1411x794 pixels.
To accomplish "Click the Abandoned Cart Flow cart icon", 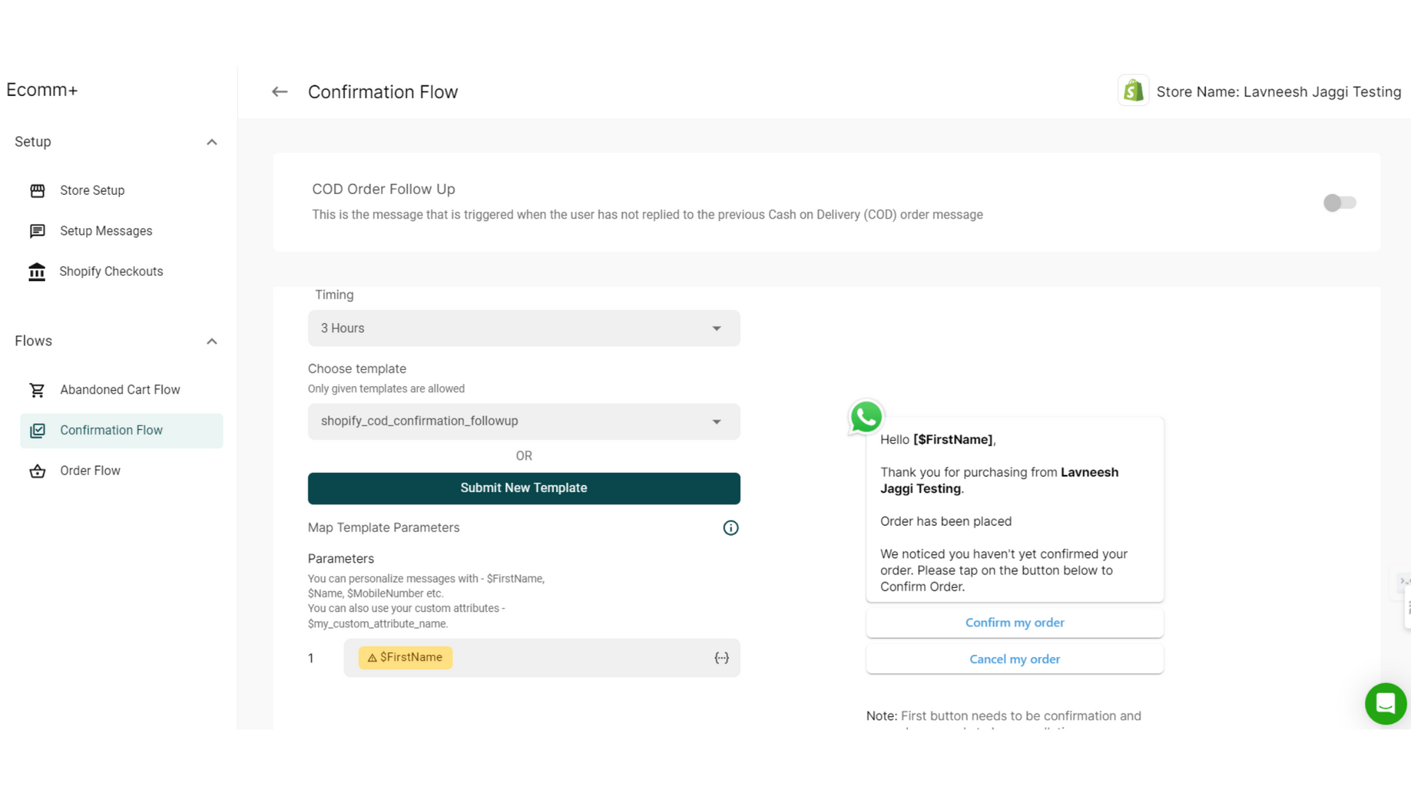I will click(37, 390).
